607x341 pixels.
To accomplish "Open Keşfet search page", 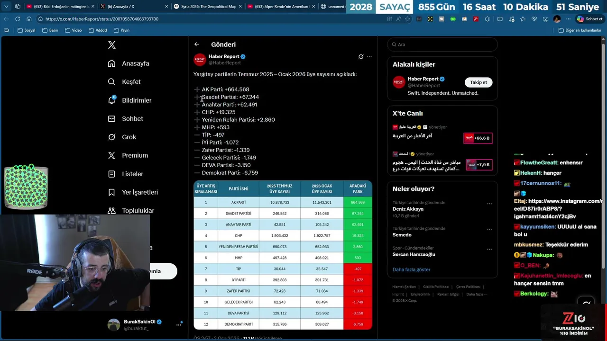I will point(124,82).
